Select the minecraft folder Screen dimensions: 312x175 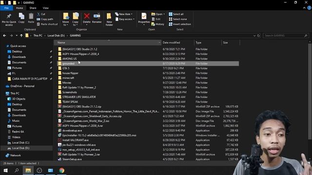[68, 78]
